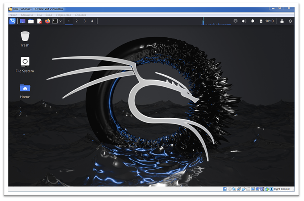Open the Kali applications menu
The height and width of the screenshot is (201, 304).
(x=12, y=21)
